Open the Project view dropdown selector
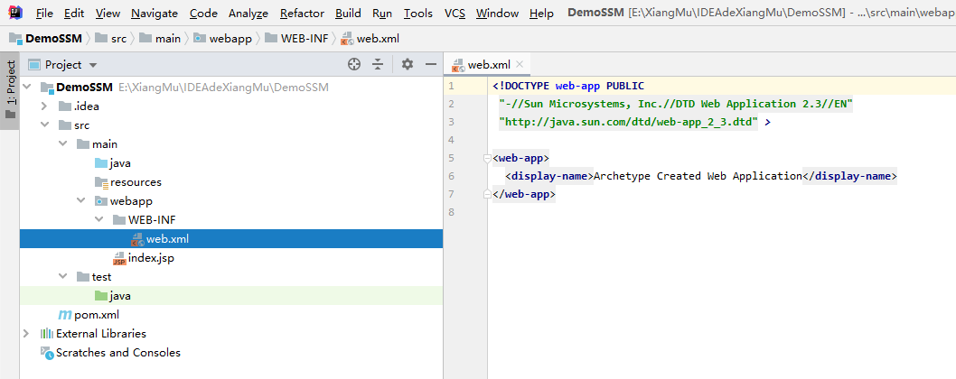This screenshot has width=956, height=379. tap(93, 65)
